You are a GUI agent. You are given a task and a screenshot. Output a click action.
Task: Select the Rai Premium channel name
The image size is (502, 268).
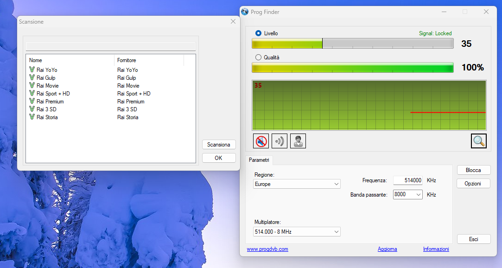(50, 102)
